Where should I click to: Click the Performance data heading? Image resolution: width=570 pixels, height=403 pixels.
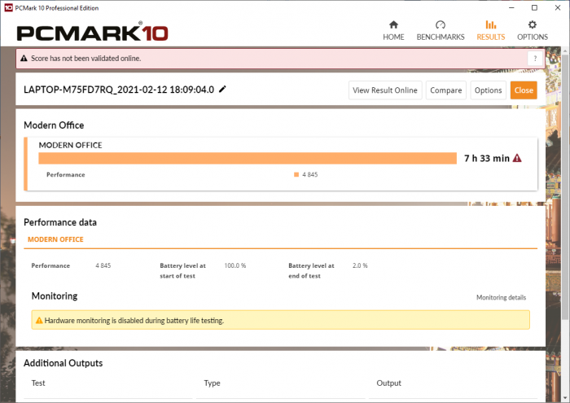click(60, 222)
